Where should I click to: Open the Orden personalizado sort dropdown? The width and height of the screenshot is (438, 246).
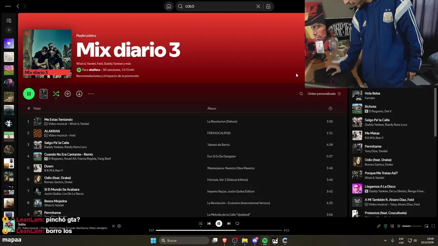324,94
